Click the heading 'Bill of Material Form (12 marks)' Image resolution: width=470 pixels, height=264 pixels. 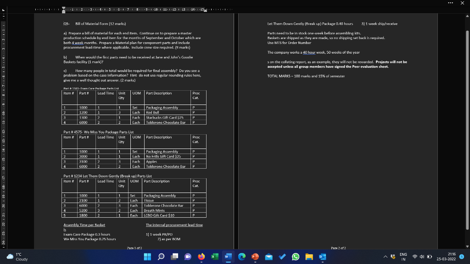[101, 24]
